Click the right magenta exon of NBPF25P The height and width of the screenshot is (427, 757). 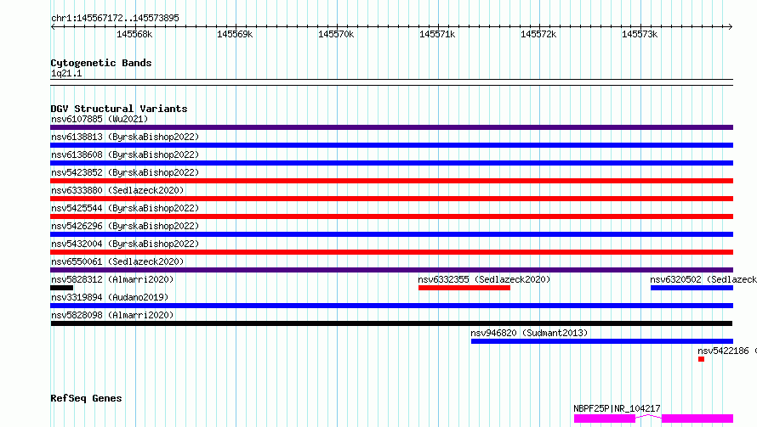[697, 419]
